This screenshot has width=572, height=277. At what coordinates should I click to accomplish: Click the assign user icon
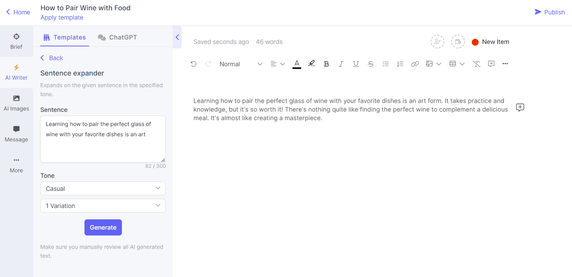point(437,42)
